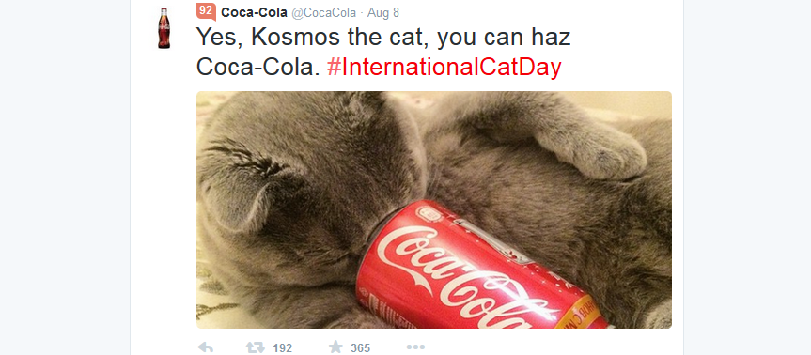View the 365 favorites count
This screenshot has height=355, width=811.
(x=361, y=347)
